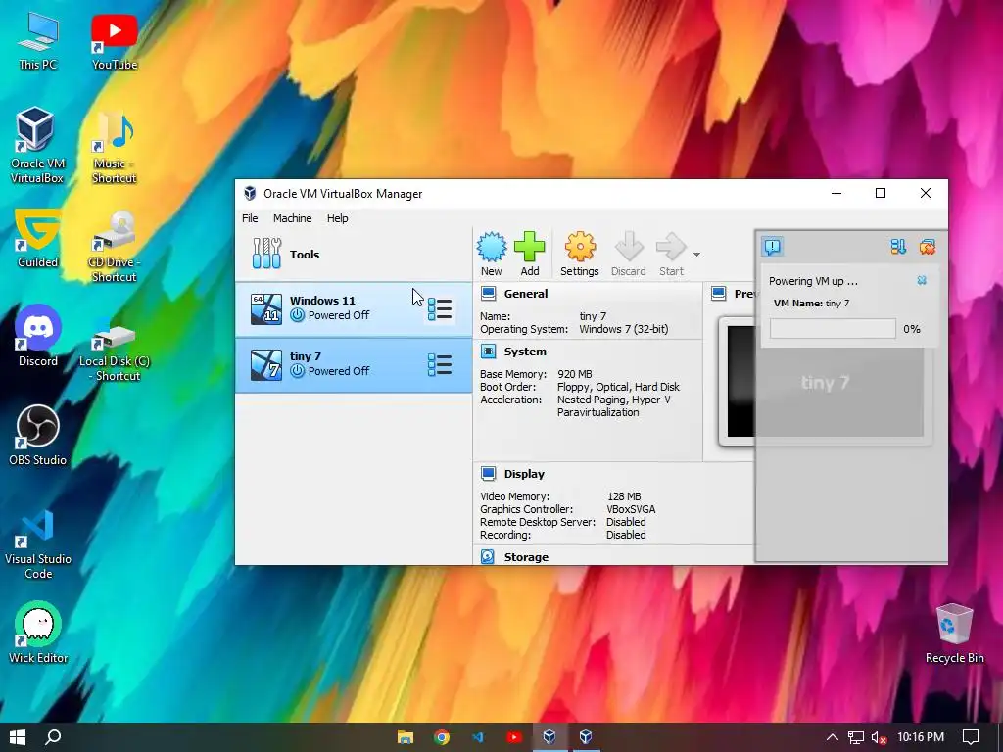Click the Preview section icon

(718, 294)
